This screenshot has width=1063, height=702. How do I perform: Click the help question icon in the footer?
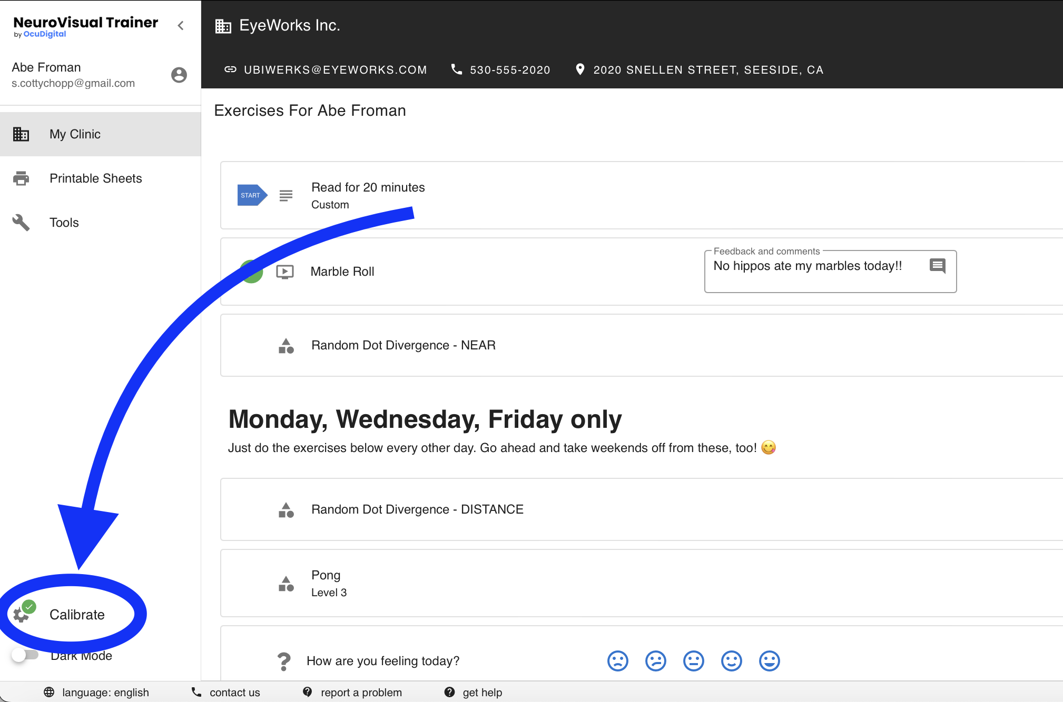[x=449, y=692]
